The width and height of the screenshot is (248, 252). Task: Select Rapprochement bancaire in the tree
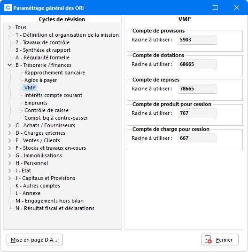[54, 73]
